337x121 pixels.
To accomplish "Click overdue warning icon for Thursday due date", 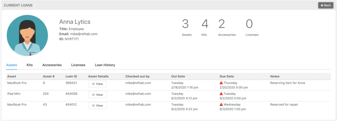I will [221, 83].
